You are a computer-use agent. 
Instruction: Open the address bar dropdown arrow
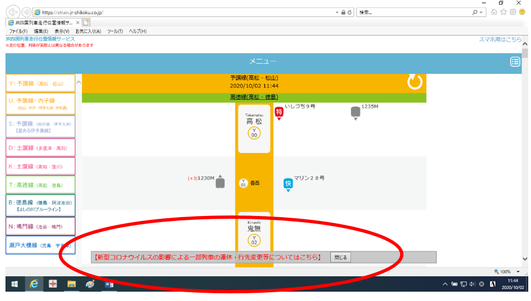coord(337,13)
